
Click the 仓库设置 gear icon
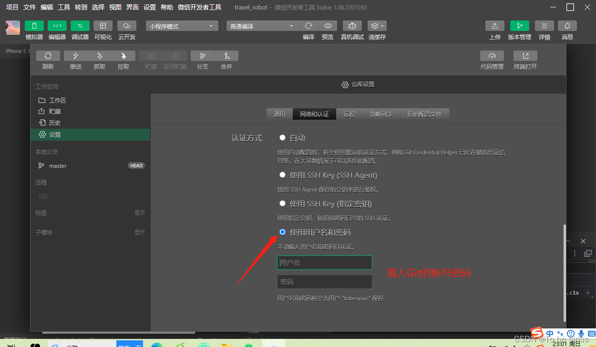coord(345,84)
